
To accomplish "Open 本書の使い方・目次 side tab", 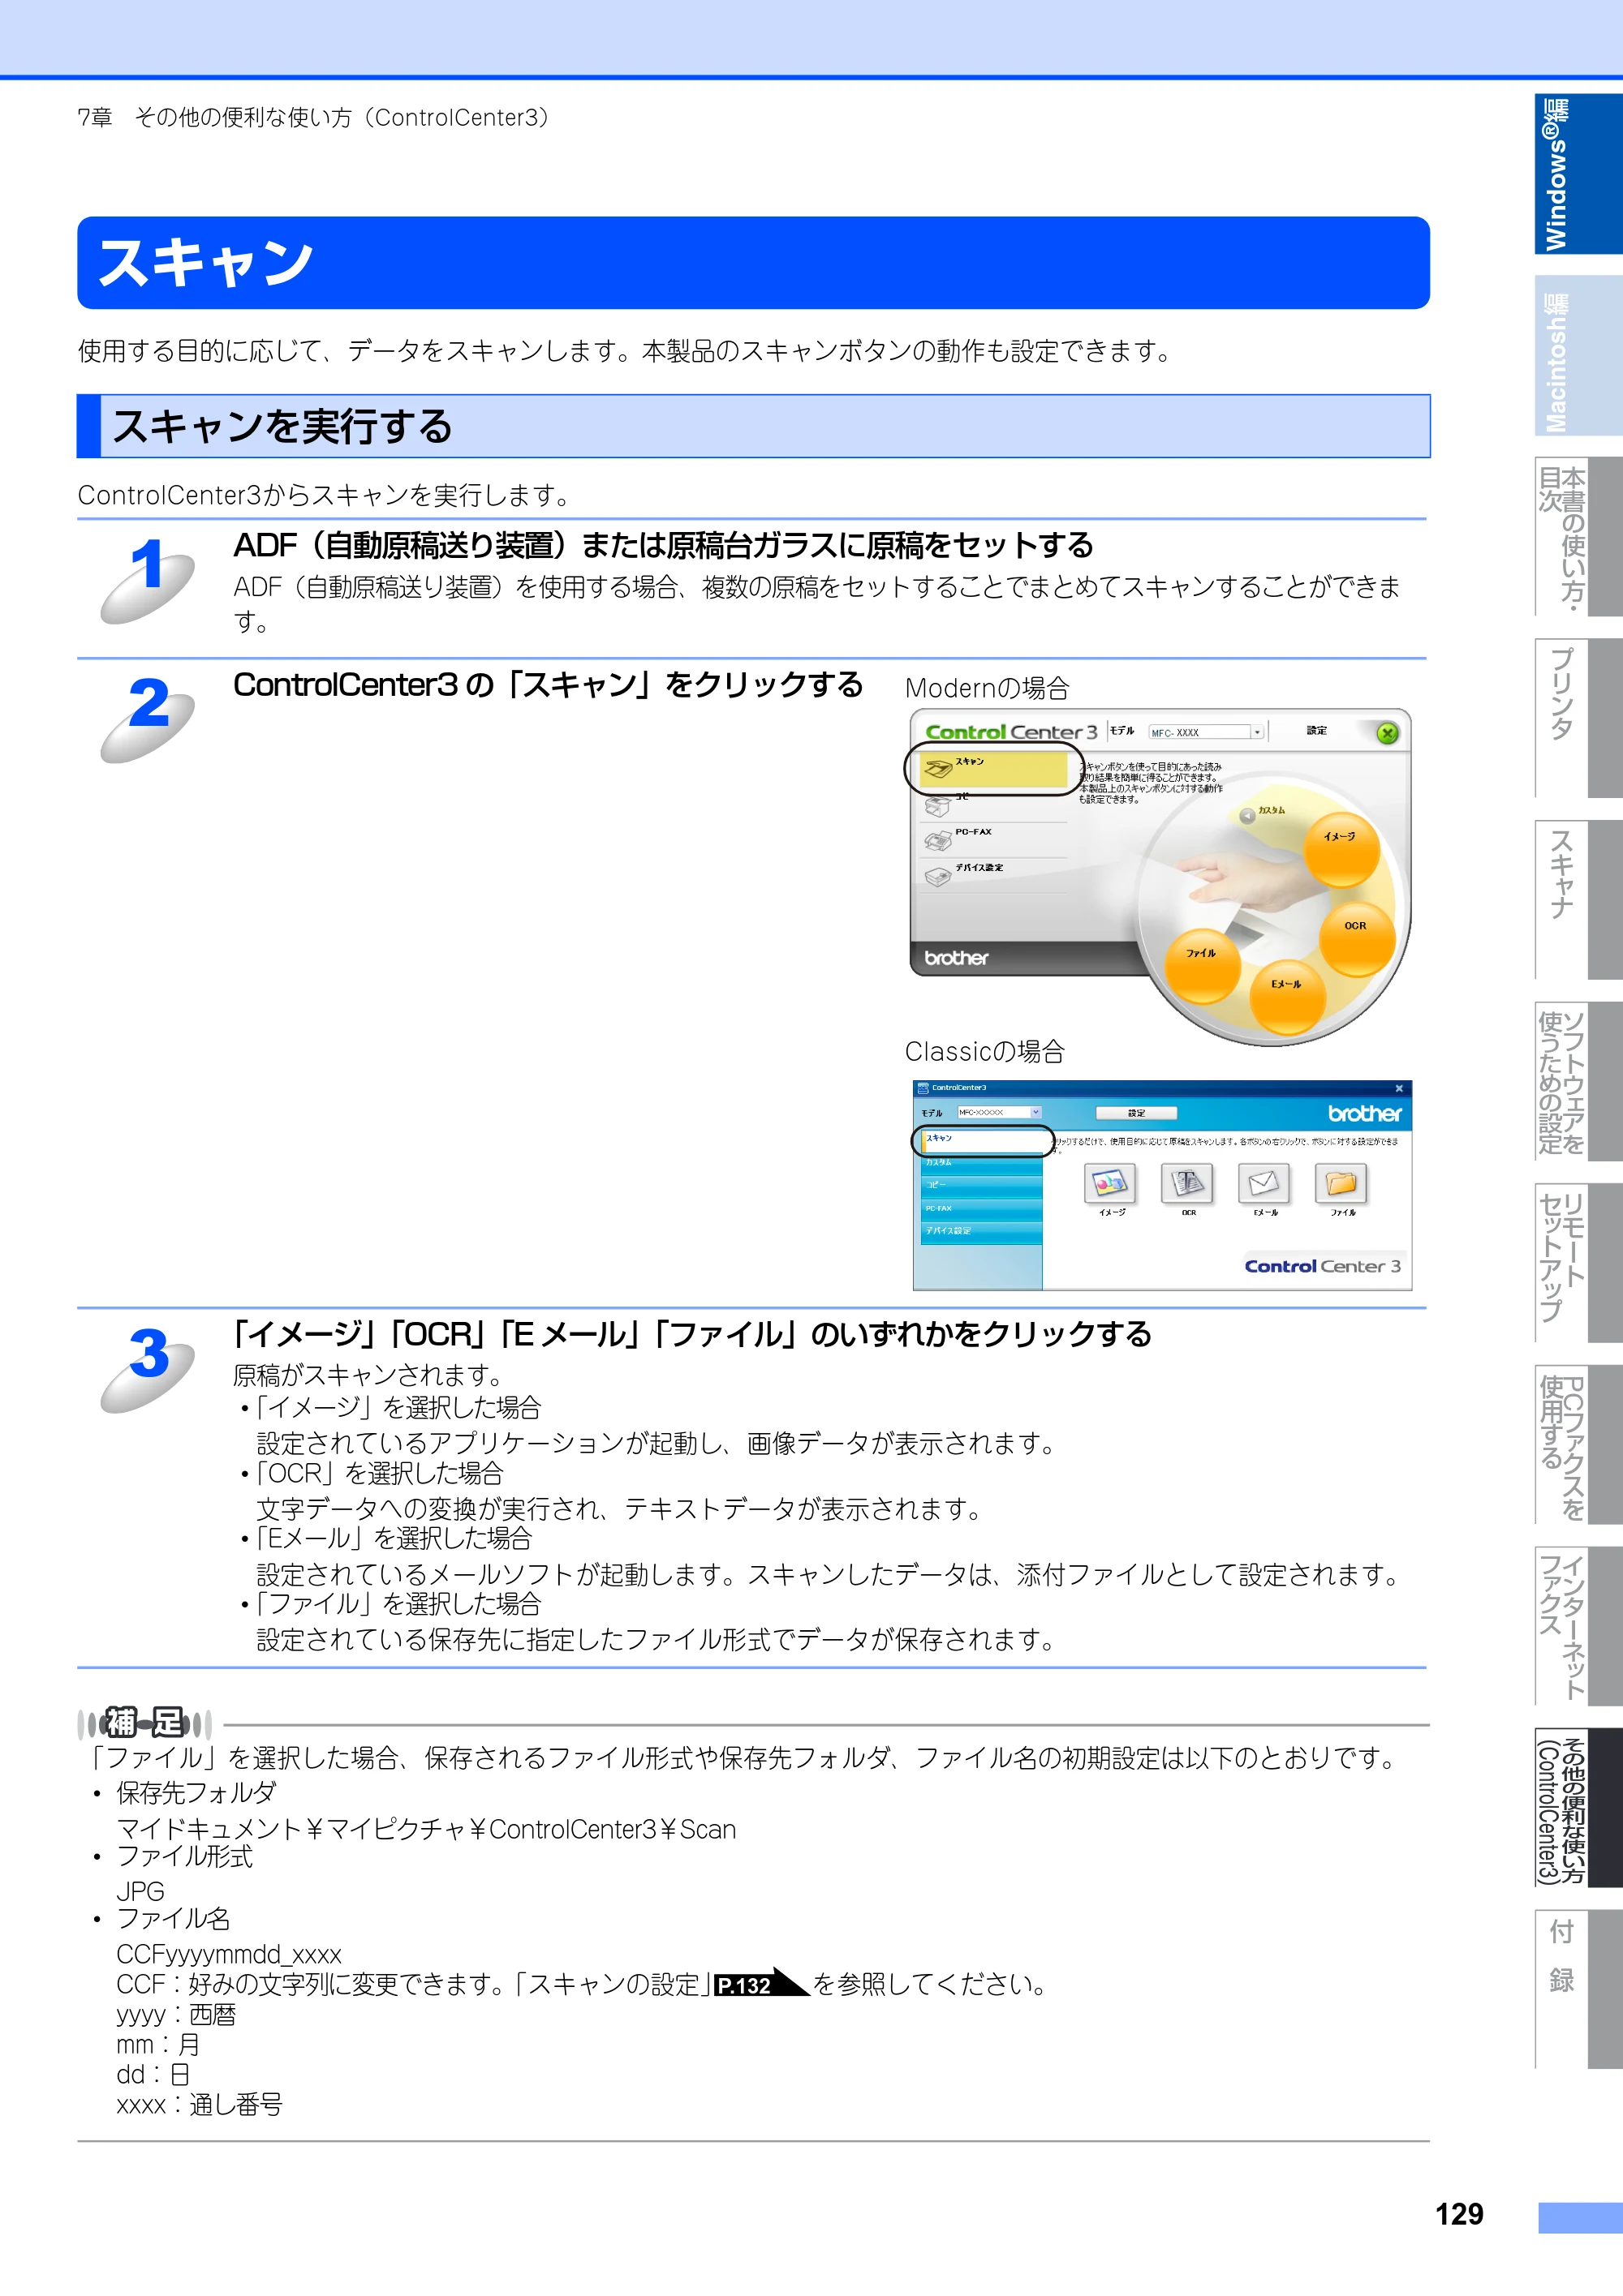I will [x=1578, y=537].
